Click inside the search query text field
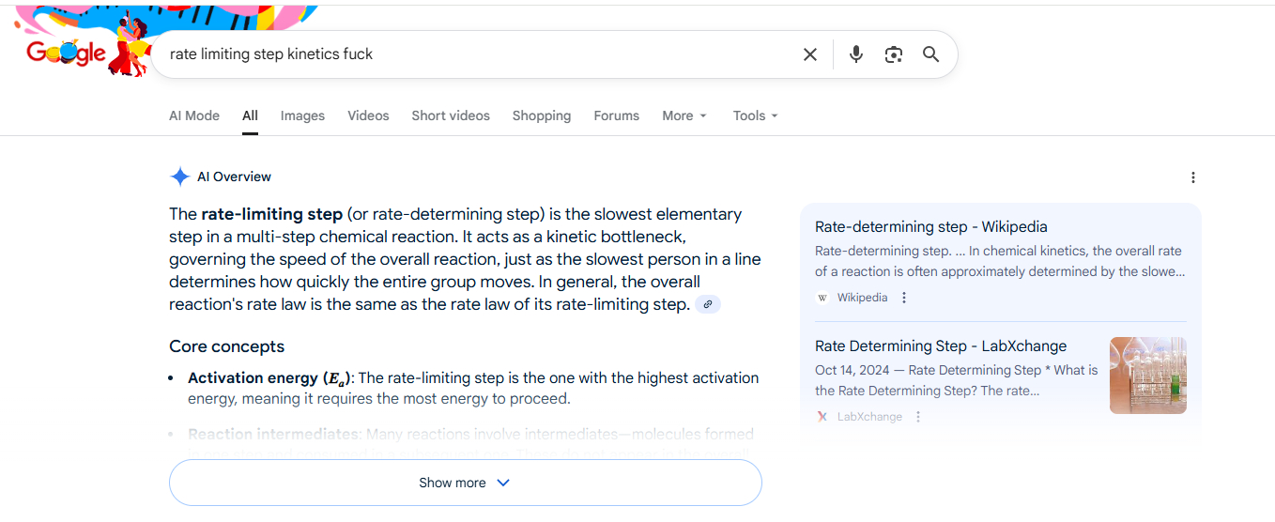Image resolution: width=1275 pixels, height=522 pixels. pyautogui.click(x=469, y=54)
